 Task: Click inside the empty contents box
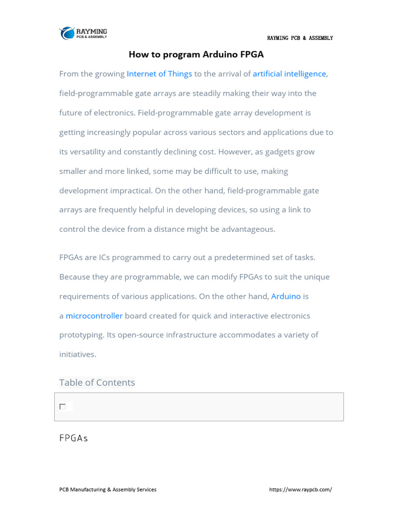click(x=205, y=407)
